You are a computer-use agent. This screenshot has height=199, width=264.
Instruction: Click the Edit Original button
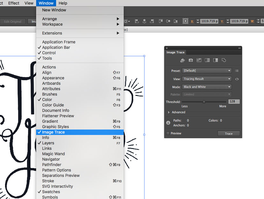13,21
